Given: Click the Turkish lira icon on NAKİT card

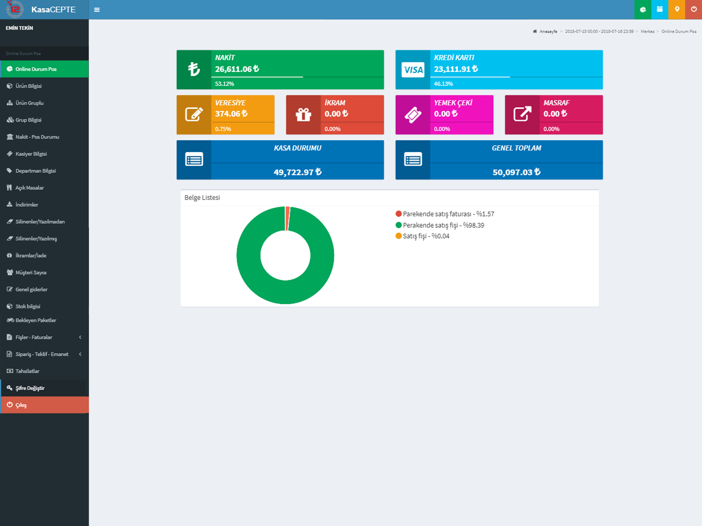Looking at the screenshot, I should [194, 69].
